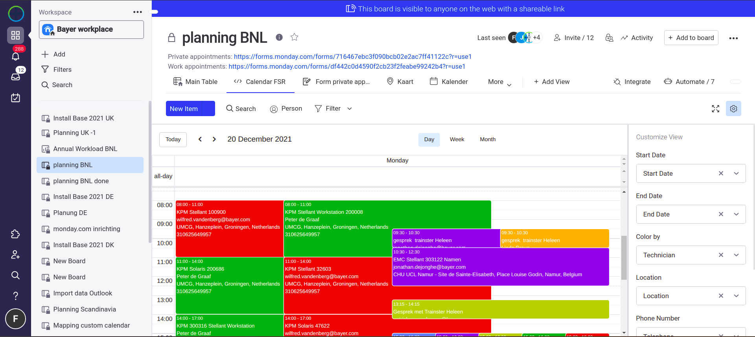Click Search in workspace sidebar
Image resolution: width=755 pixels, height=337 pixels.
click(57, 85)
